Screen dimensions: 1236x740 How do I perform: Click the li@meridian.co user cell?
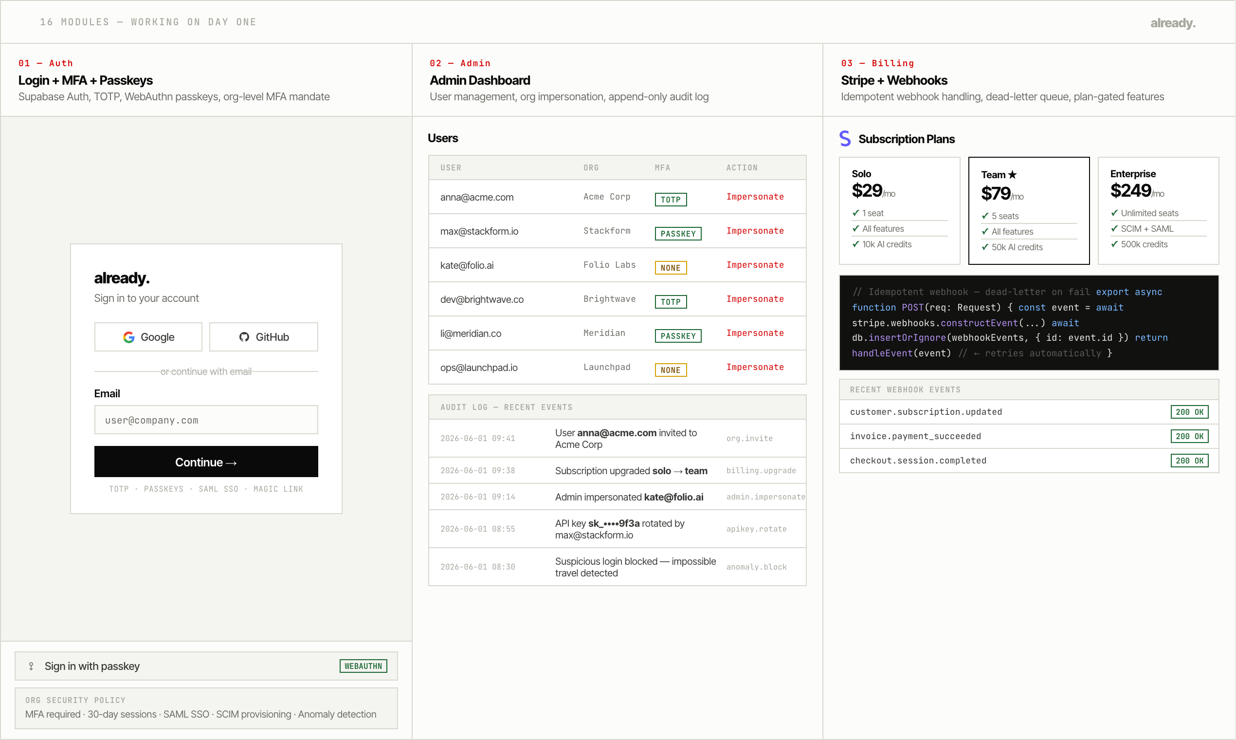point(471,333)
